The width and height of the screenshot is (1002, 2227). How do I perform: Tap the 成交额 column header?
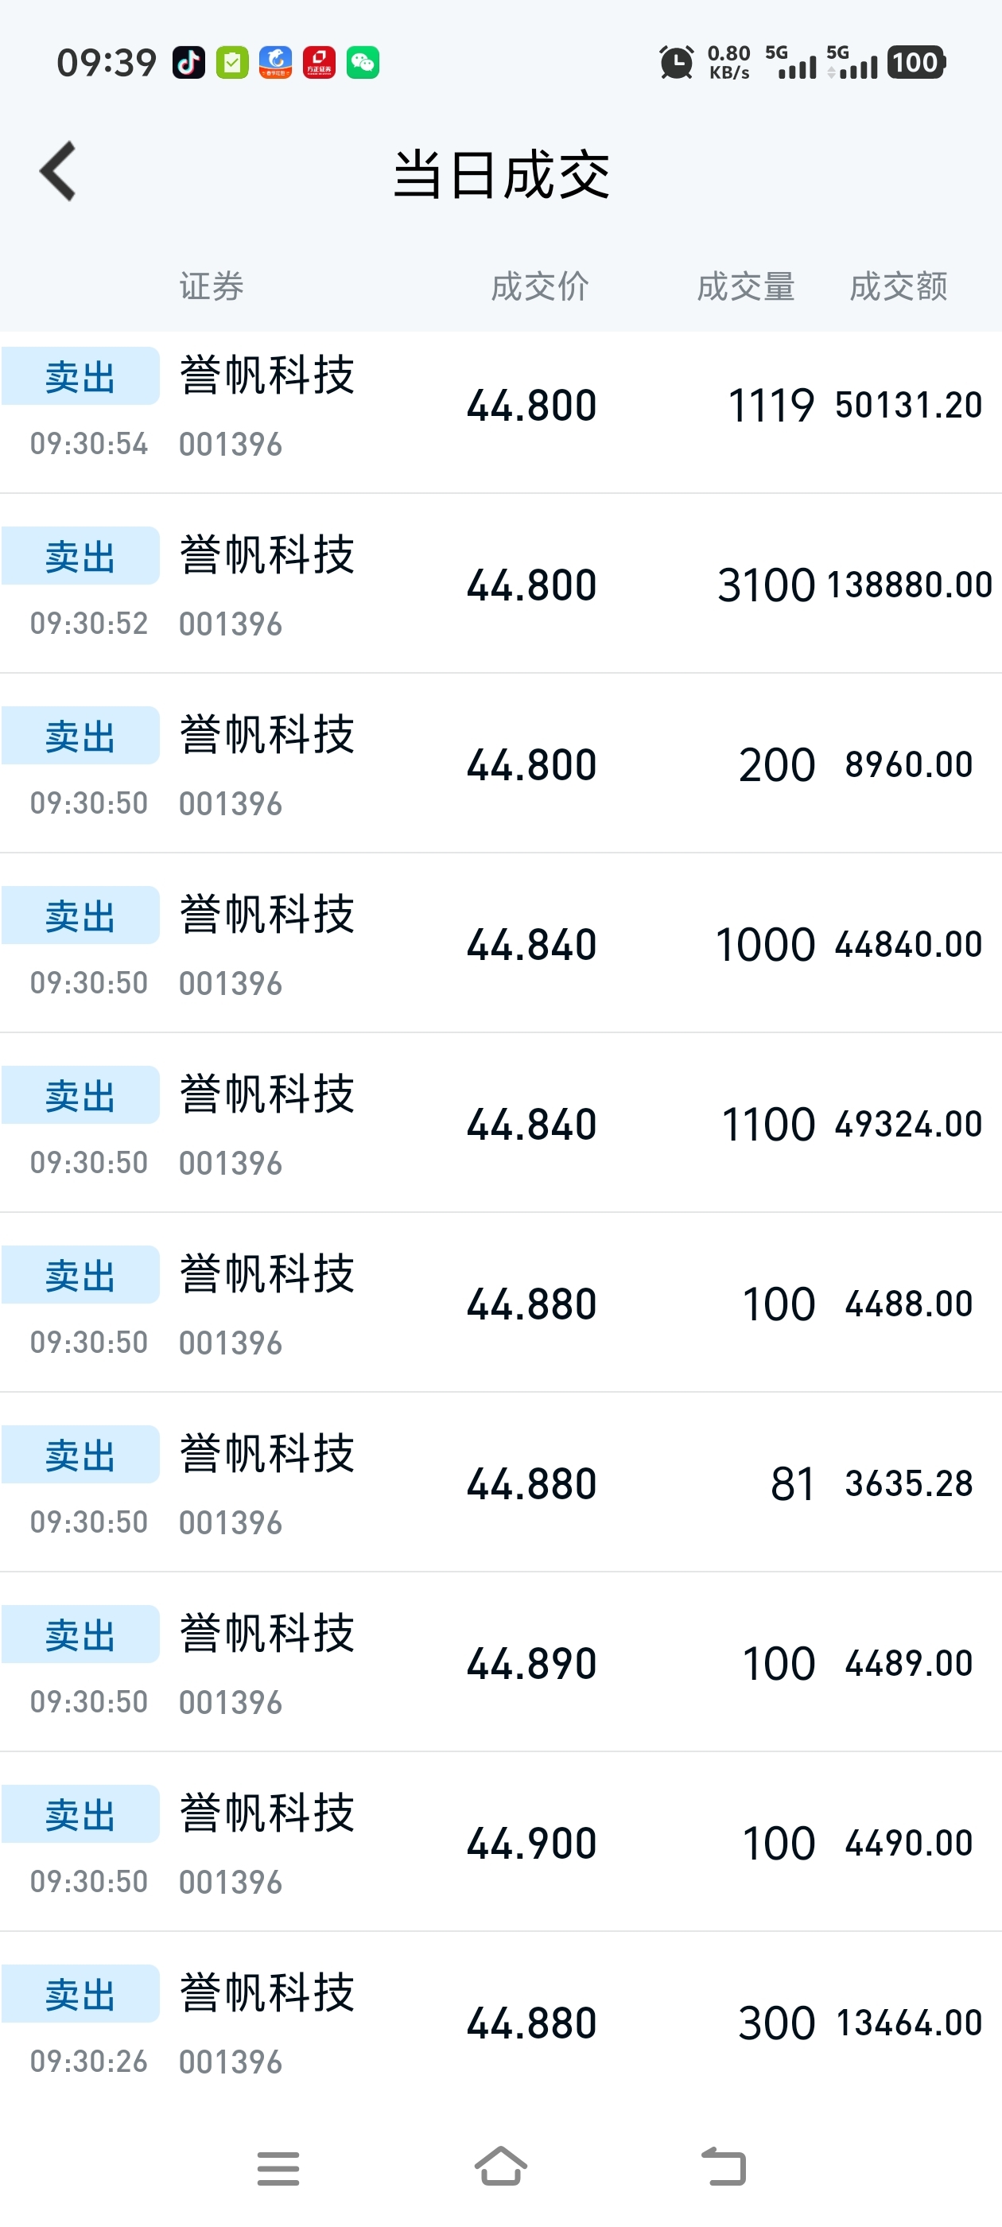pyautogui.click(x=899, y=286)
